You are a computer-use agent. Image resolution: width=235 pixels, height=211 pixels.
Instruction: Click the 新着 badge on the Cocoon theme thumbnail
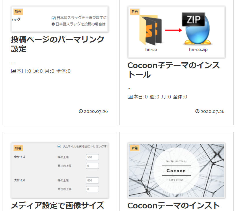click(135, 148)
